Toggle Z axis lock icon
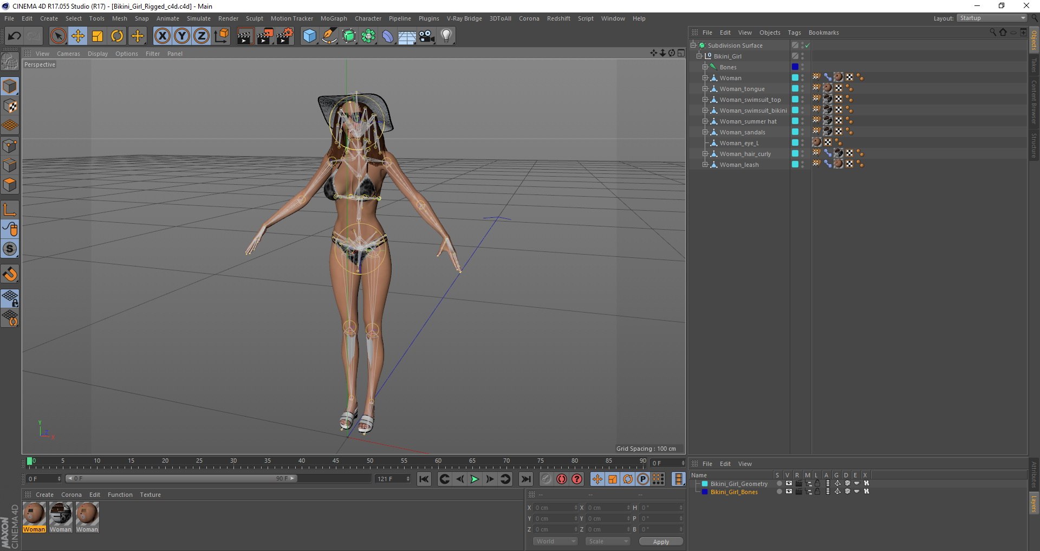This screenshot has width=1040, height=551. tap(201, 36)
